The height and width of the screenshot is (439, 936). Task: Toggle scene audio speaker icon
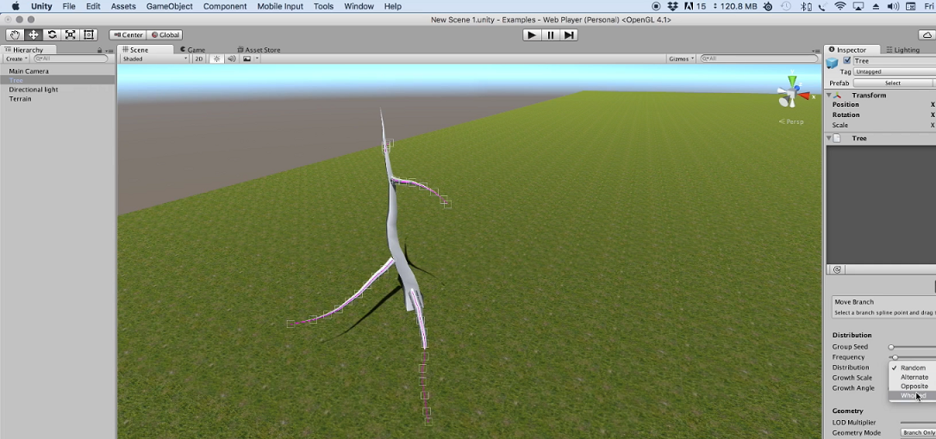point(232,59)
